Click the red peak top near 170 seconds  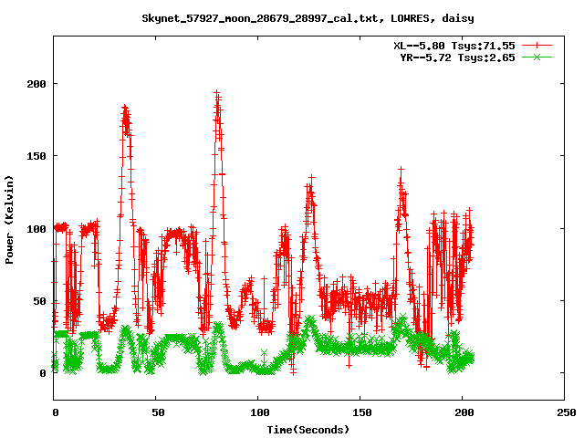[401, 171]
